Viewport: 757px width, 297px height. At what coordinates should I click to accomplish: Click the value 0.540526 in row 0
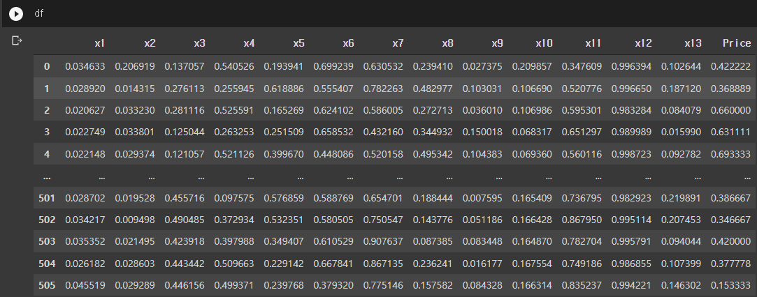(x=234, y=66)
